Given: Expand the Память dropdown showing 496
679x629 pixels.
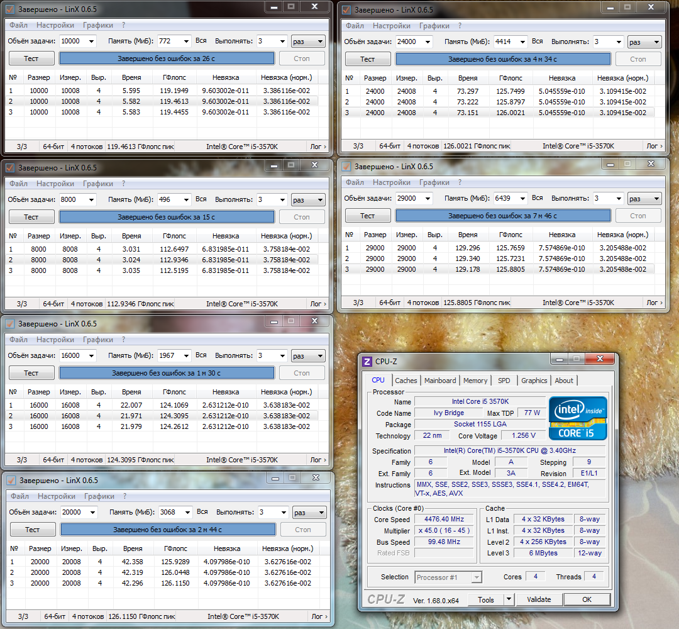Looking at the screenshot, I should [x=186, y=199].
